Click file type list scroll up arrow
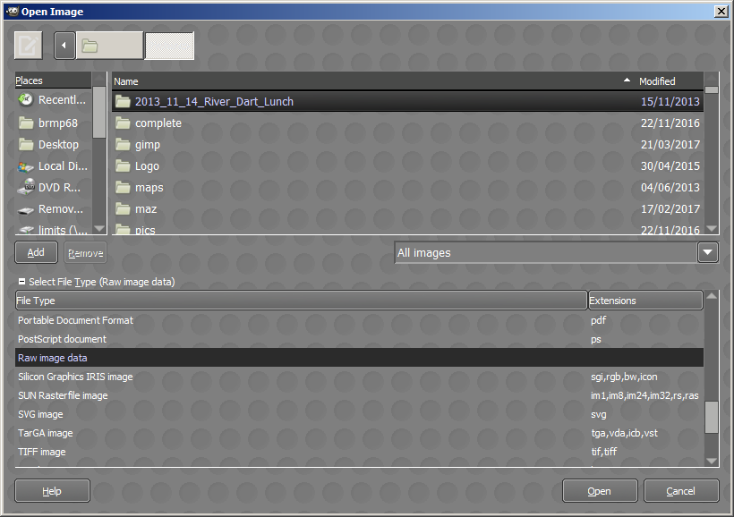 (x=712, y=296)
